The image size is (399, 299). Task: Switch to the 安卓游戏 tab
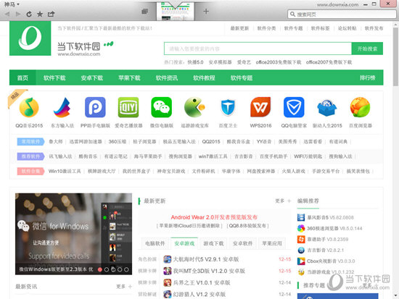[x=184, y=243]
